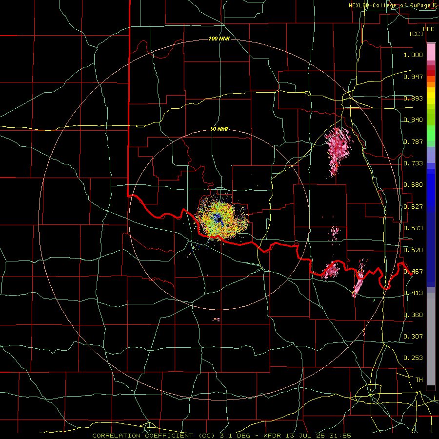This screenshot has width=439, height=439.
Task: Click the 0.733 color scale value
Action: [413, 163]
